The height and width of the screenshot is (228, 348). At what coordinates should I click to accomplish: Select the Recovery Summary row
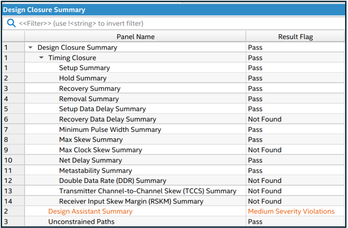pos(90,89)
